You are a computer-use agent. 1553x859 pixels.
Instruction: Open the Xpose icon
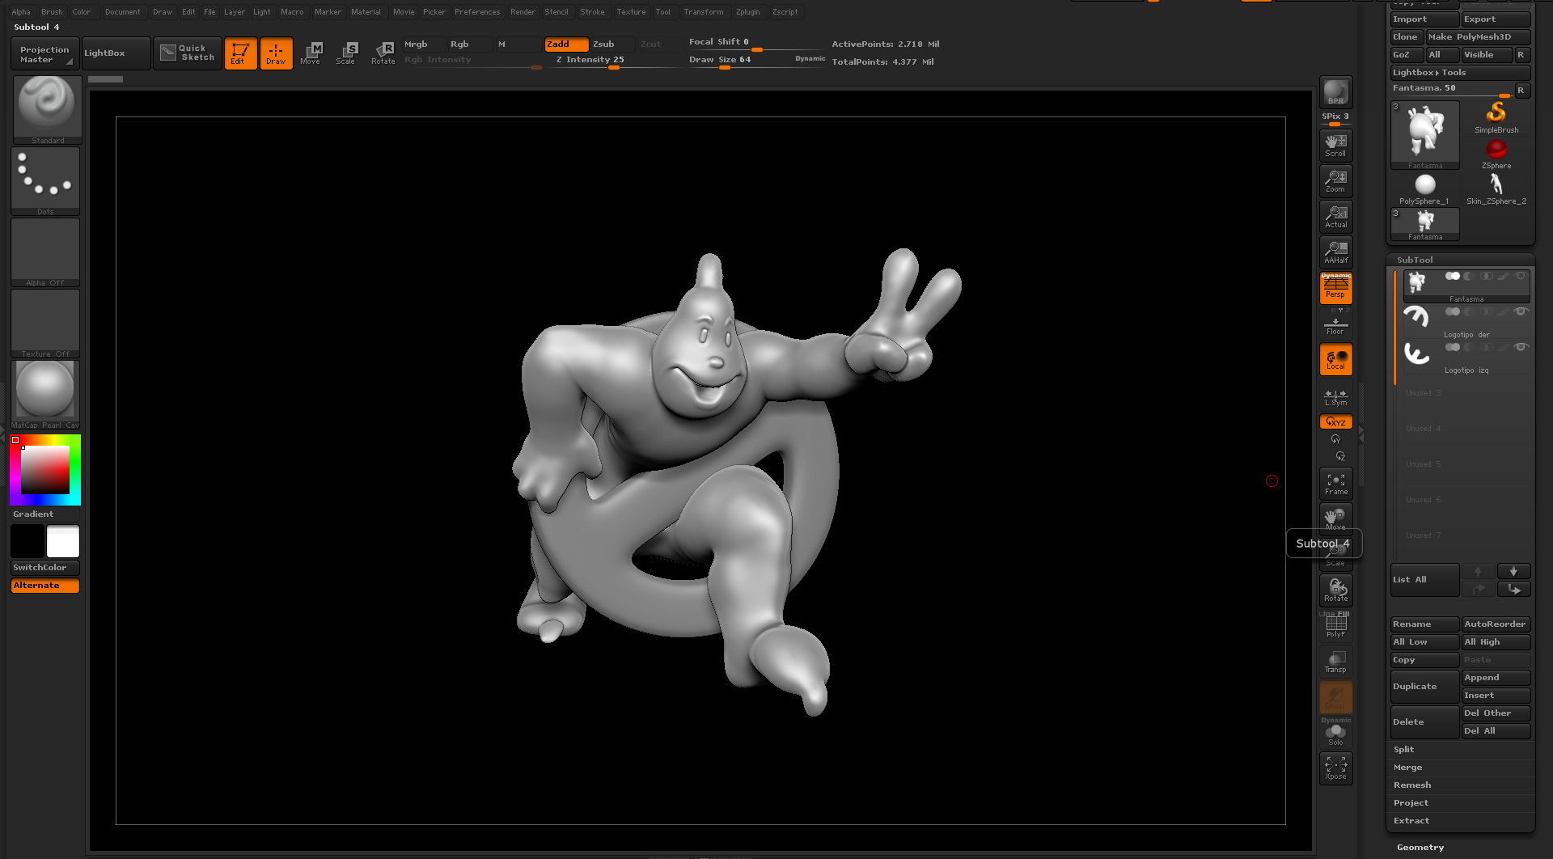pyautogui.click(x=1335, y=768)
